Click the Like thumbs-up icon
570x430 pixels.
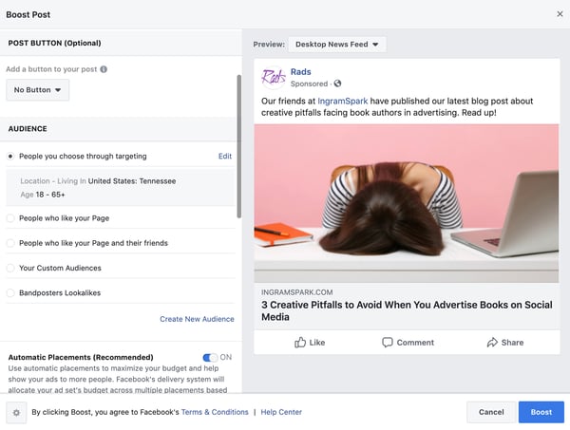(300, 342)
